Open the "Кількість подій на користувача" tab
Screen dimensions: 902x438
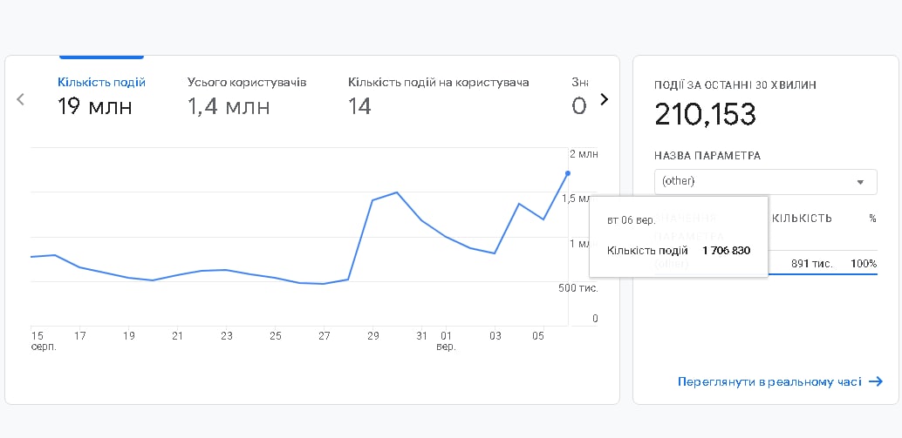(x=438, y=95)
